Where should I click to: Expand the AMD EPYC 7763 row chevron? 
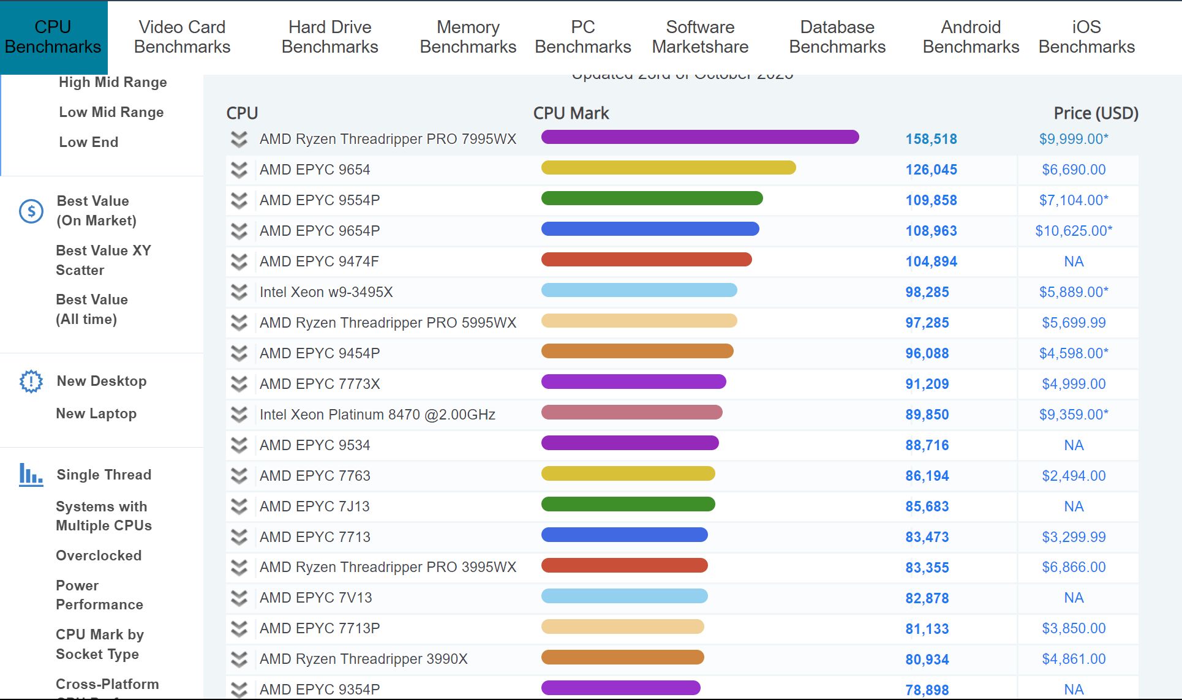tap(239, 476)
